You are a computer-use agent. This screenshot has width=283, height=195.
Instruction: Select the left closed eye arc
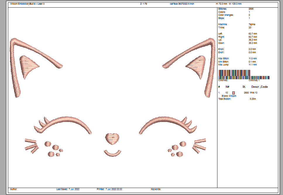[67, 120]
